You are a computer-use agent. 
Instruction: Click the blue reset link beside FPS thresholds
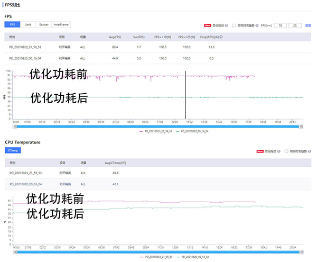pos(308,25)
